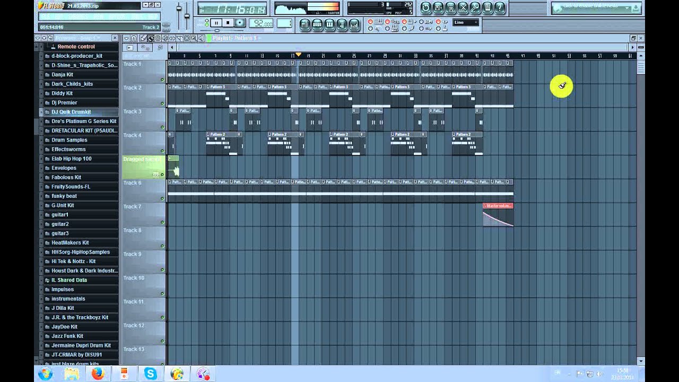
Task: Click the song position slider under transport
Action: click(217, 30)
